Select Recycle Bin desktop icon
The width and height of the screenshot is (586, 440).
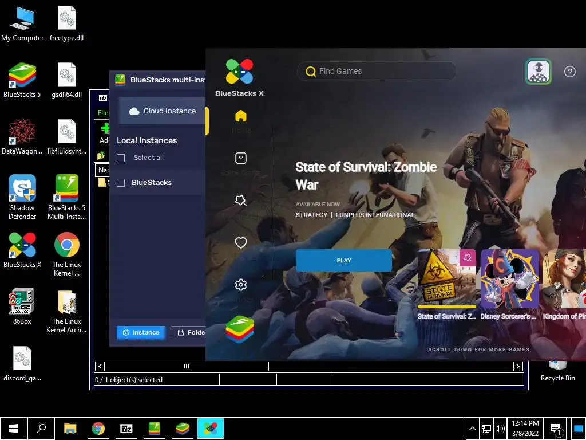[x=557, y=371]
